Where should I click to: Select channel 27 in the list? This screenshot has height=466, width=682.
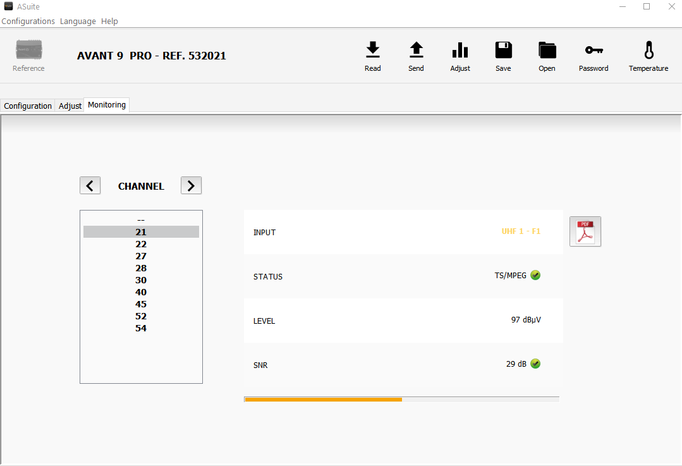141,256
